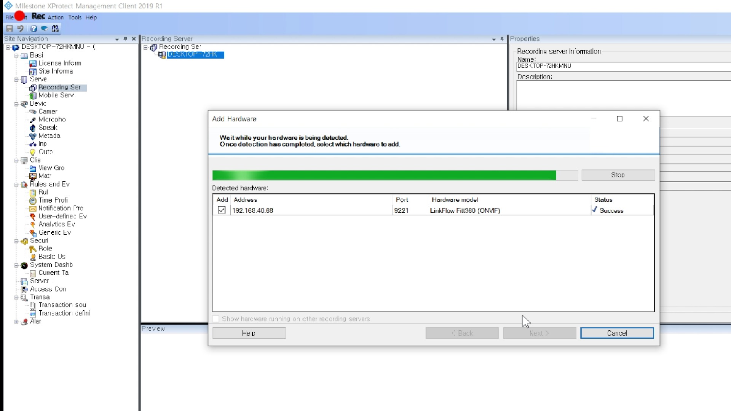
Task: Click the Status column header
Action: [622, 200]
